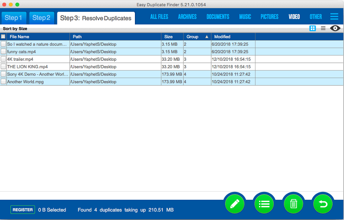Click the green trash delete button
The width and height of the screenshot is (344, 220).
(x=294, y=204)
